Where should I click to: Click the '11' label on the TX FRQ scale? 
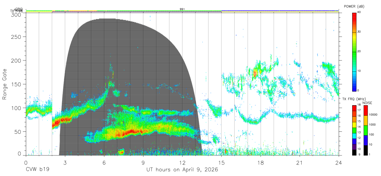tap(359, 143)
